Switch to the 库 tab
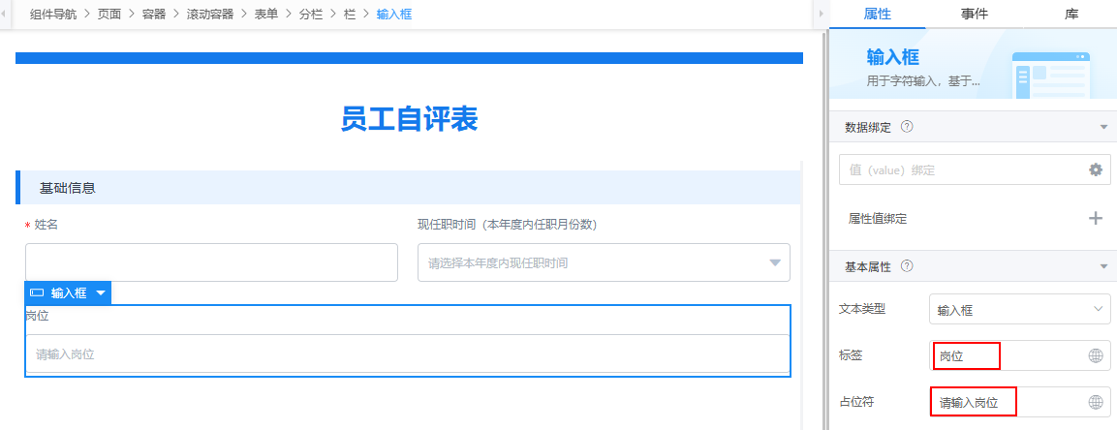Image resolution: width=1117 pixels, height=430 pixels. coord(1070,14)
